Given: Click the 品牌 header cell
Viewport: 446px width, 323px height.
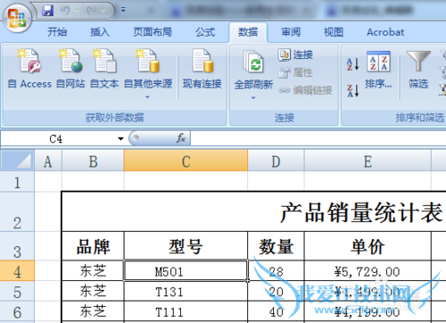Looking at the screenshot, I should [93, 246].
